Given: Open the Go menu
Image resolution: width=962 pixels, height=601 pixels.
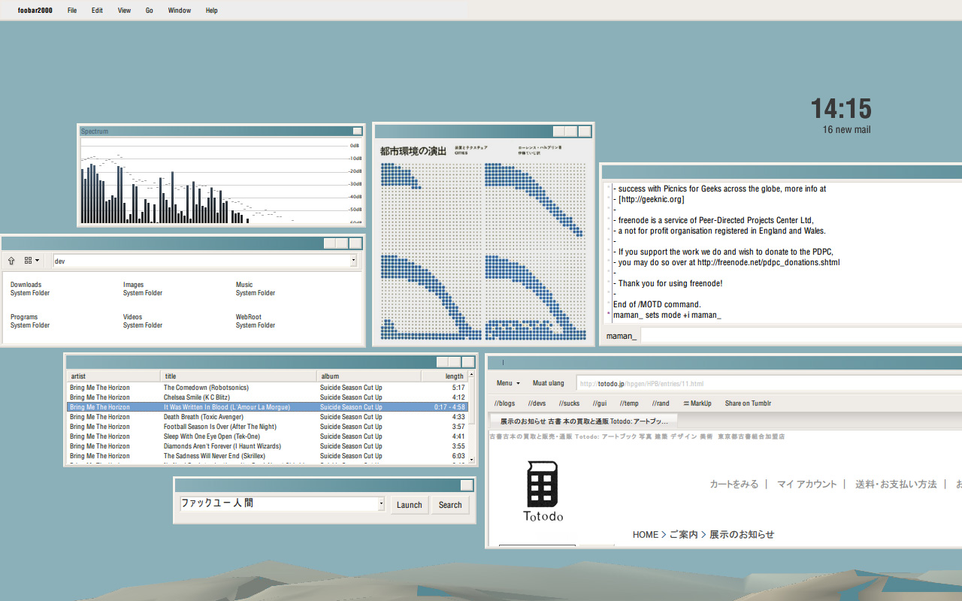Looking at the screenshot, I should 150,11.
